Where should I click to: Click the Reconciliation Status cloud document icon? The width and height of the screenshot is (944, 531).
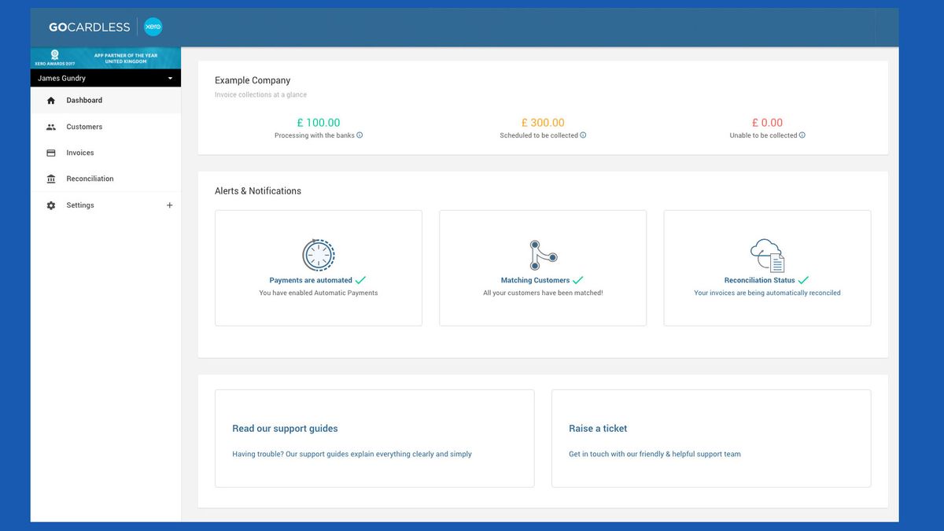click(767, 255)
